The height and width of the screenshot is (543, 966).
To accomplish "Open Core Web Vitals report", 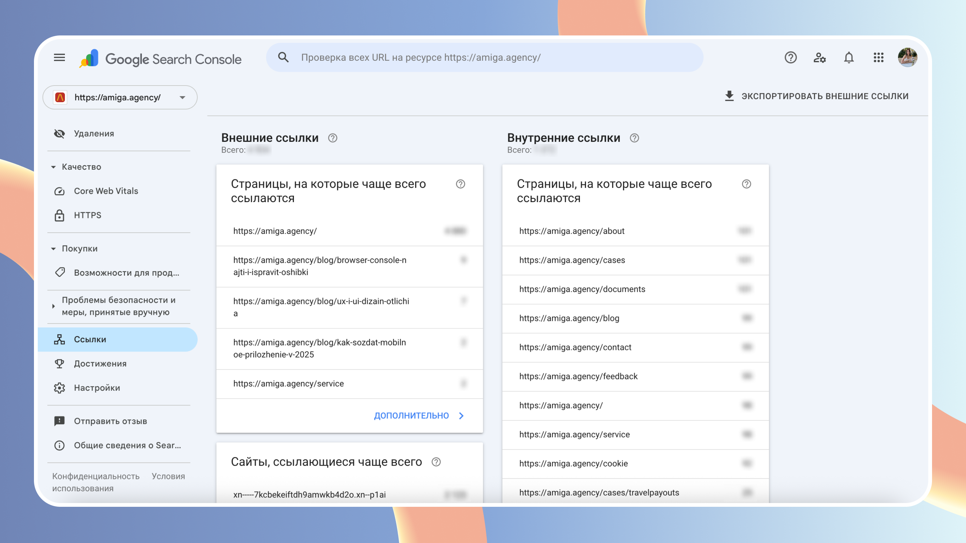I will click(106, 191).
